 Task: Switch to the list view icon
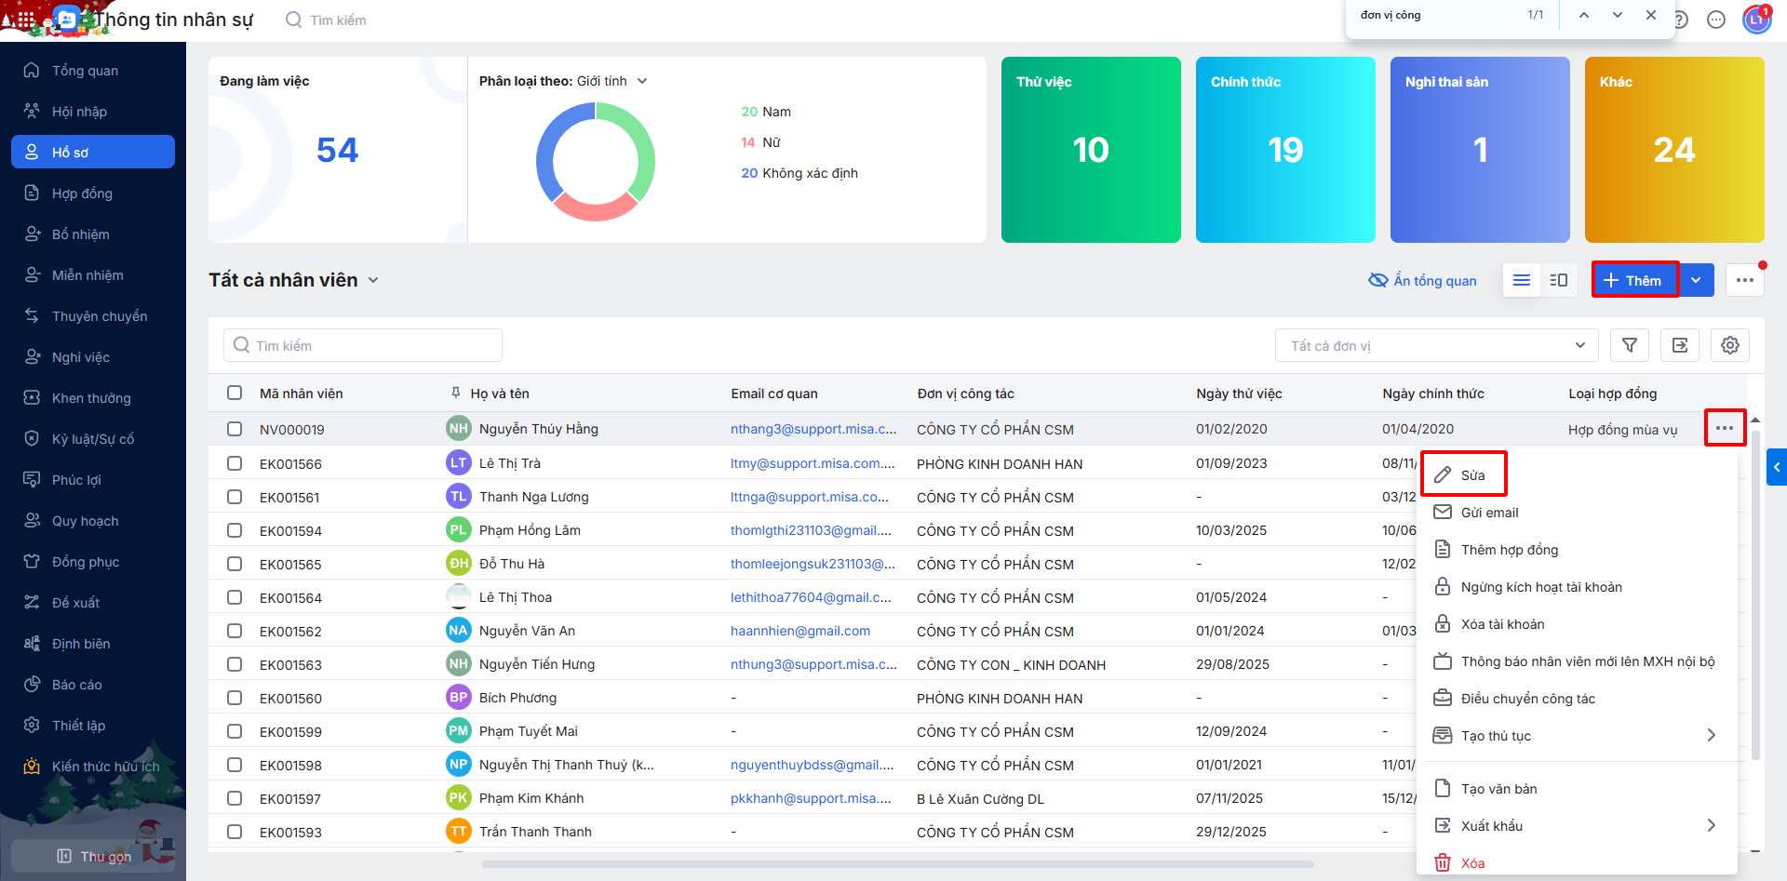coord(1522,280)
